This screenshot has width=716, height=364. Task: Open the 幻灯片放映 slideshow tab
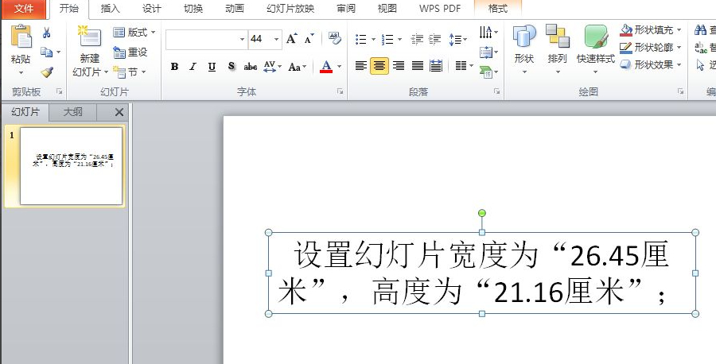pos(290,9)
